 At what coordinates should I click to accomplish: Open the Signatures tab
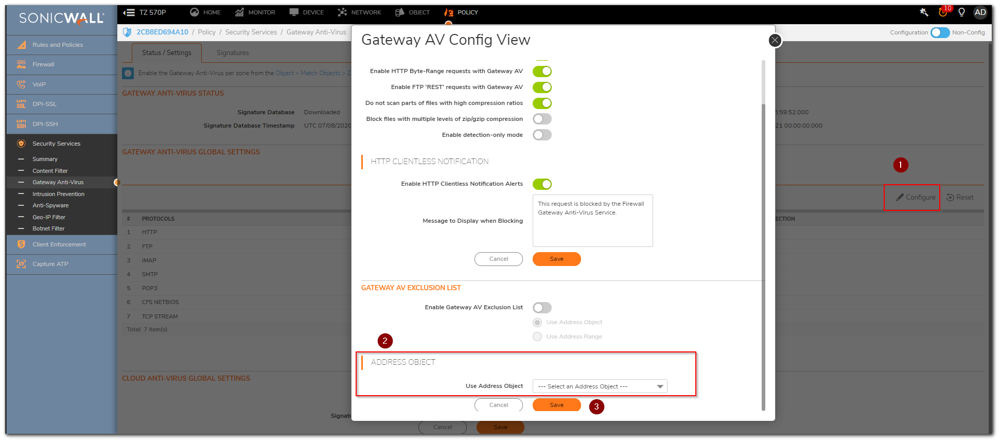tap(233, 52)
